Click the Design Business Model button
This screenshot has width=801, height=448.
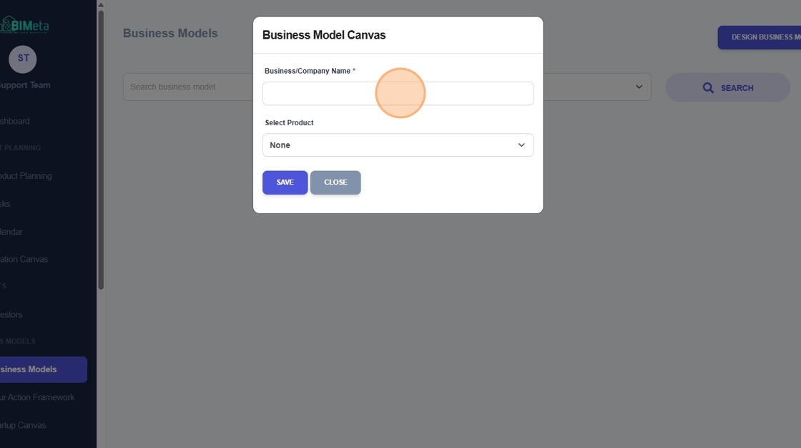point(759,37)
